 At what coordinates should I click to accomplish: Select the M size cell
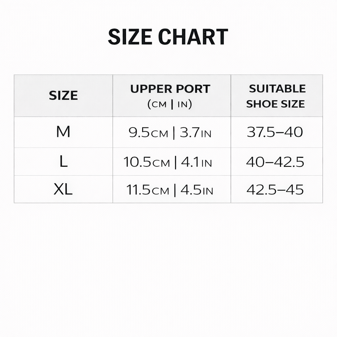[x=63, y=132]
